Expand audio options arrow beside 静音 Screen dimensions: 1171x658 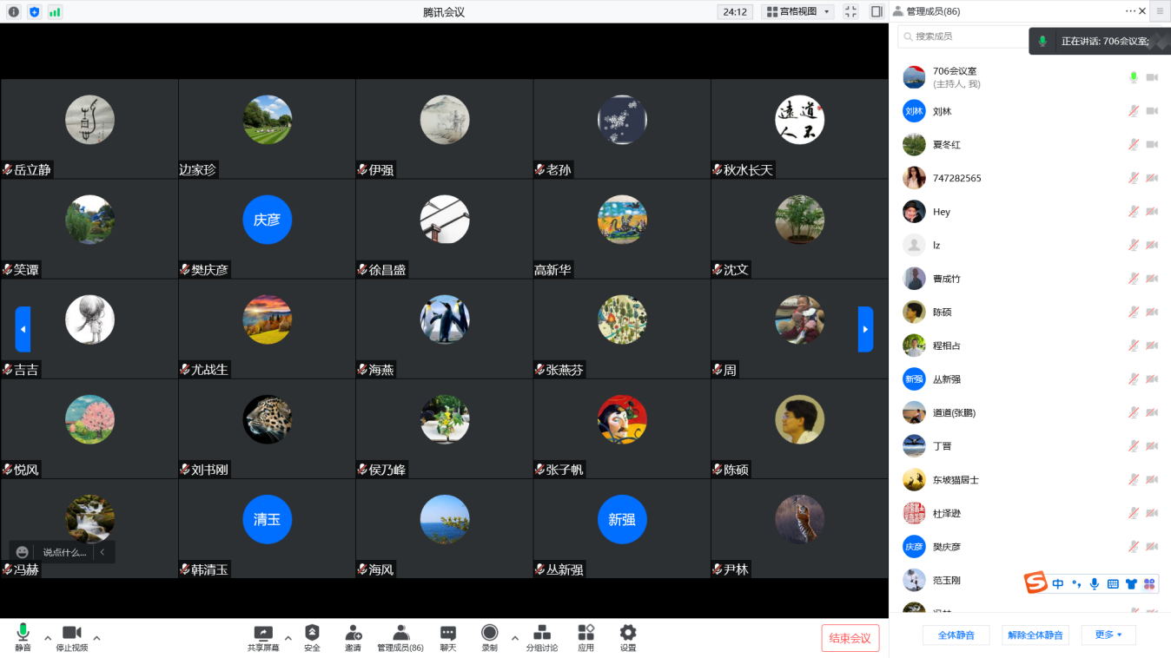pos(48,638)
